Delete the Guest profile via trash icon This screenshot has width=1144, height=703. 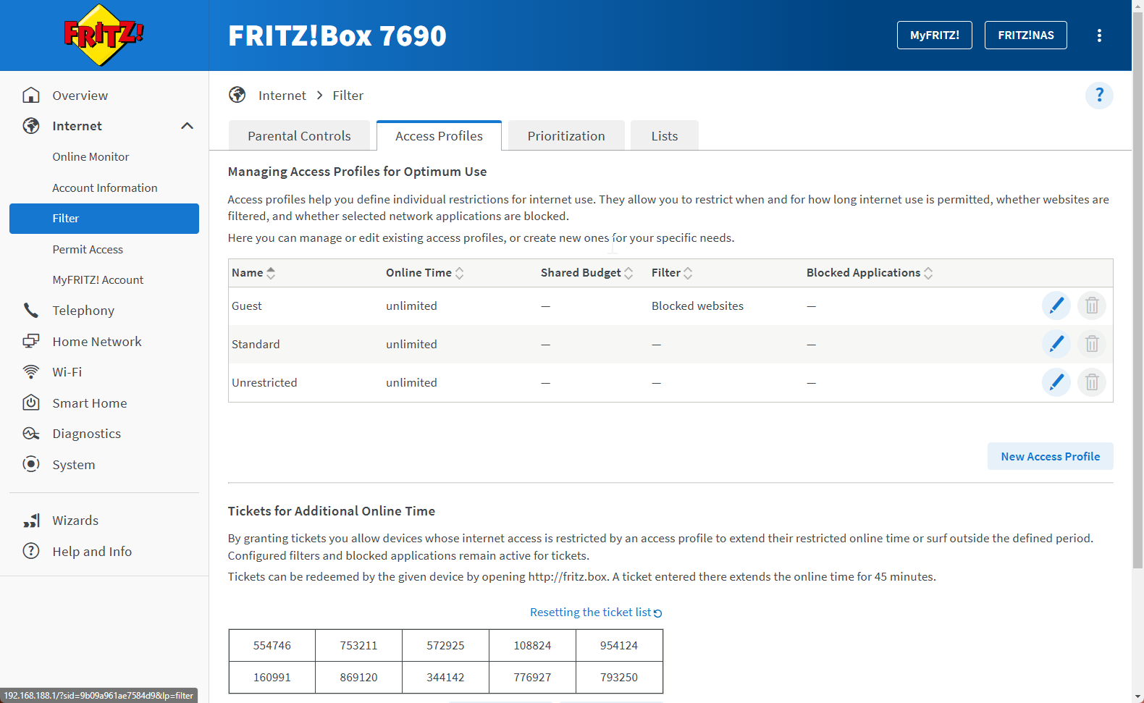point(1091,306)
